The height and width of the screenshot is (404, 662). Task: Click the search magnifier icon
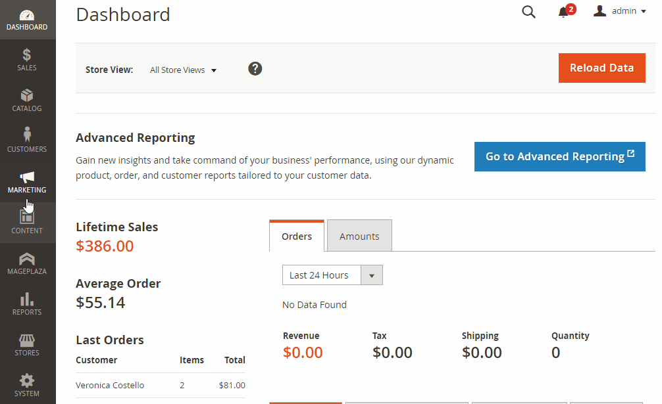click(x=528, y=12)
